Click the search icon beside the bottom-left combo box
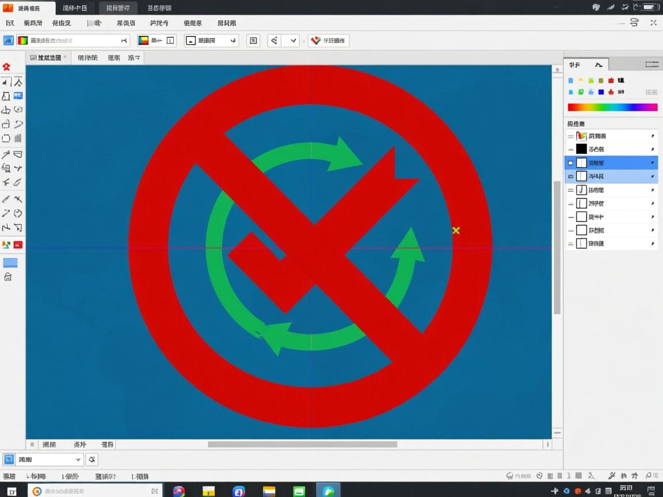The image size is (663, 497). pyautogui.click(x=92, y=459)
